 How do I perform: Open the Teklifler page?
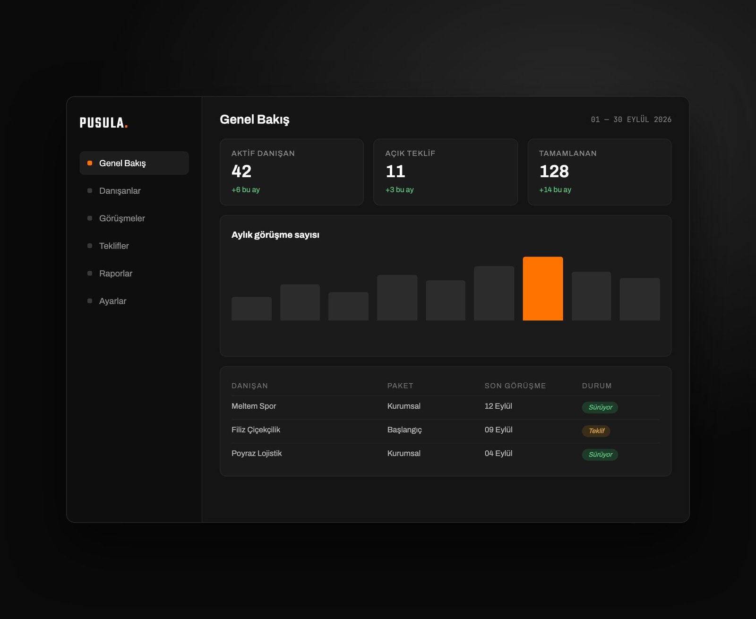[134, 246]
